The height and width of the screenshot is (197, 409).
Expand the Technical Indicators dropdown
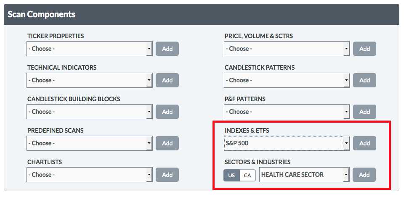coord(89,80)
